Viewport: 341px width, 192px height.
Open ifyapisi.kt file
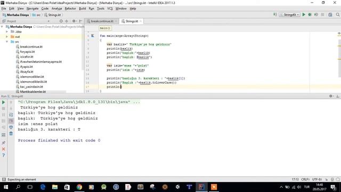point(26,67)
